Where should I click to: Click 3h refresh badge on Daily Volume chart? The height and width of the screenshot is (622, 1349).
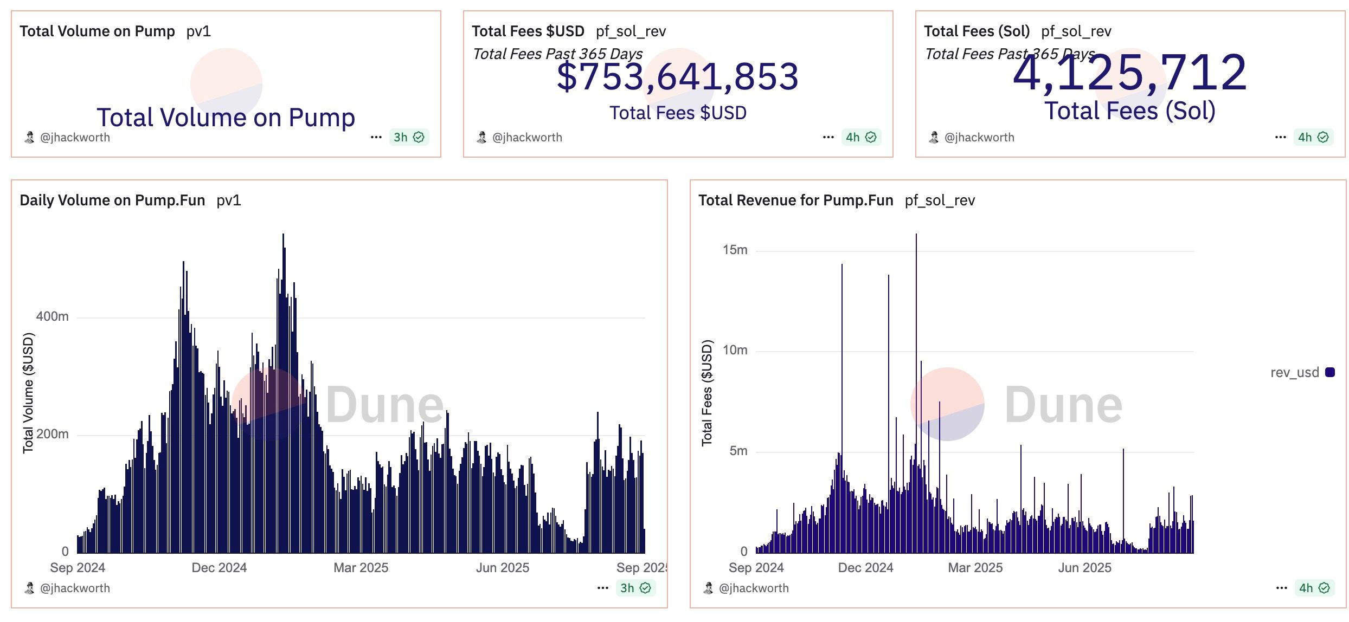(635, 588)
